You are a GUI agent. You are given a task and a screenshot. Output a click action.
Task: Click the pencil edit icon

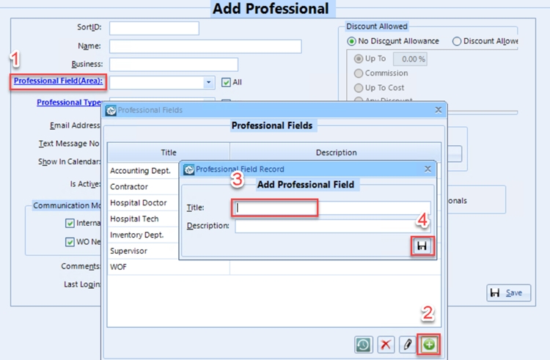(x=408, y=344)
